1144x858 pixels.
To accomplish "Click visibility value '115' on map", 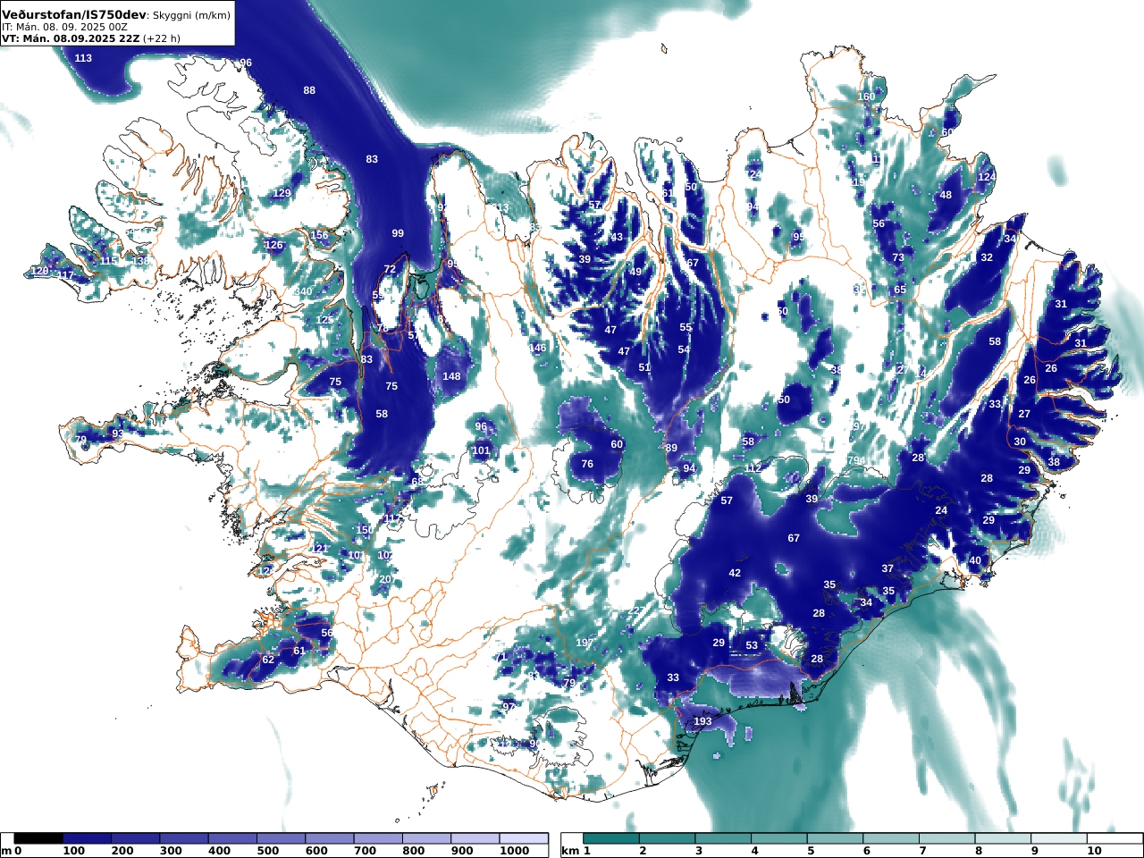I will pyautogui.click(x=108, y=261).
